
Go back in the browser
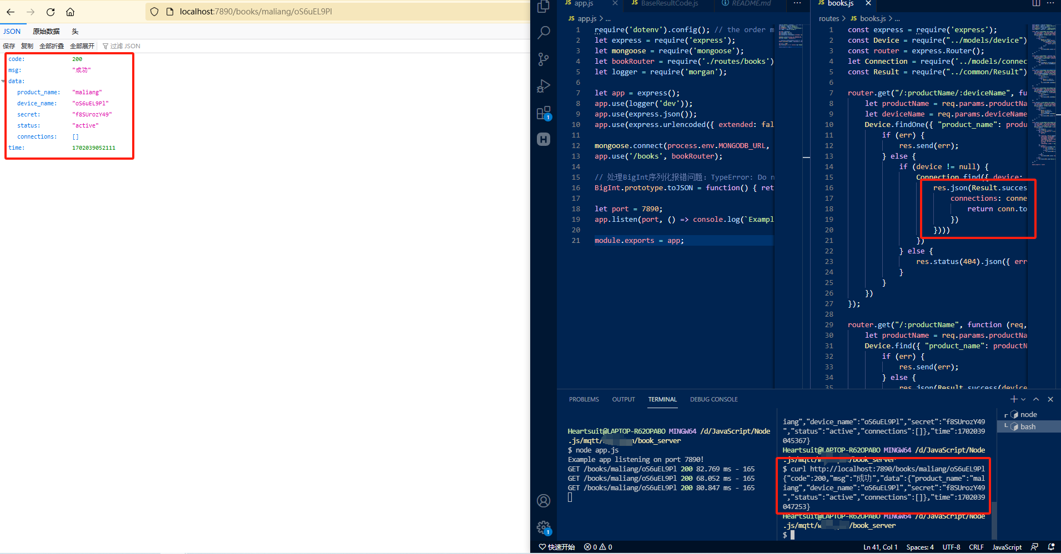pyautogui.click(x=11, y=12)
